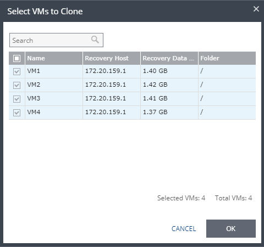Image resolution: width=264 pixels, height=247 pixels.
Task: Sort by the Recovery Host column header
Action: 112,58
